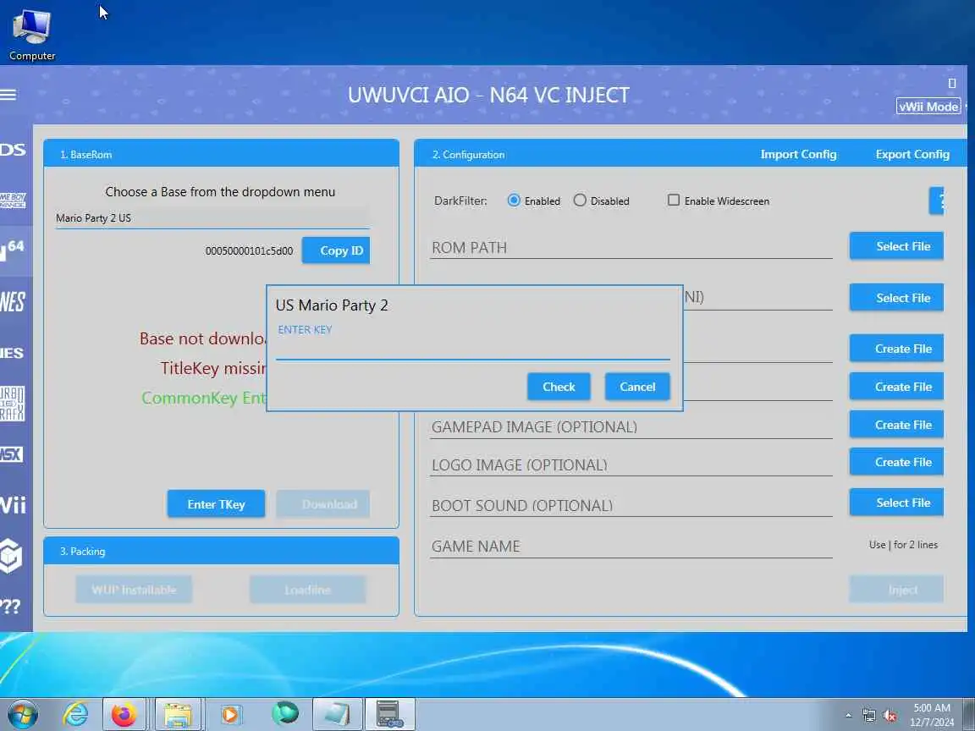Open the base dropdown showing Mario Party 2 US
Viewport: 975px width, 731px height.
[212, 218]
